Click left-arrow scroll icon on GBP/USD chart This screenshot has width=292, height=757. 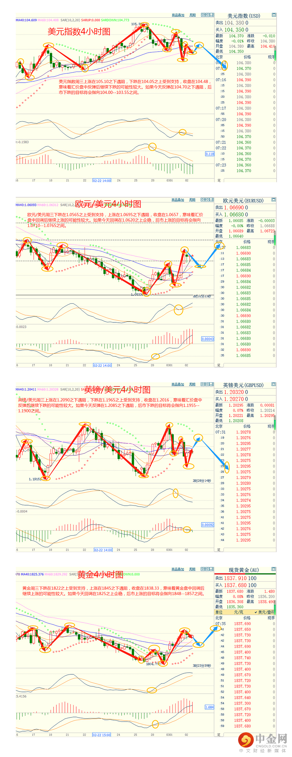(203, 384)
